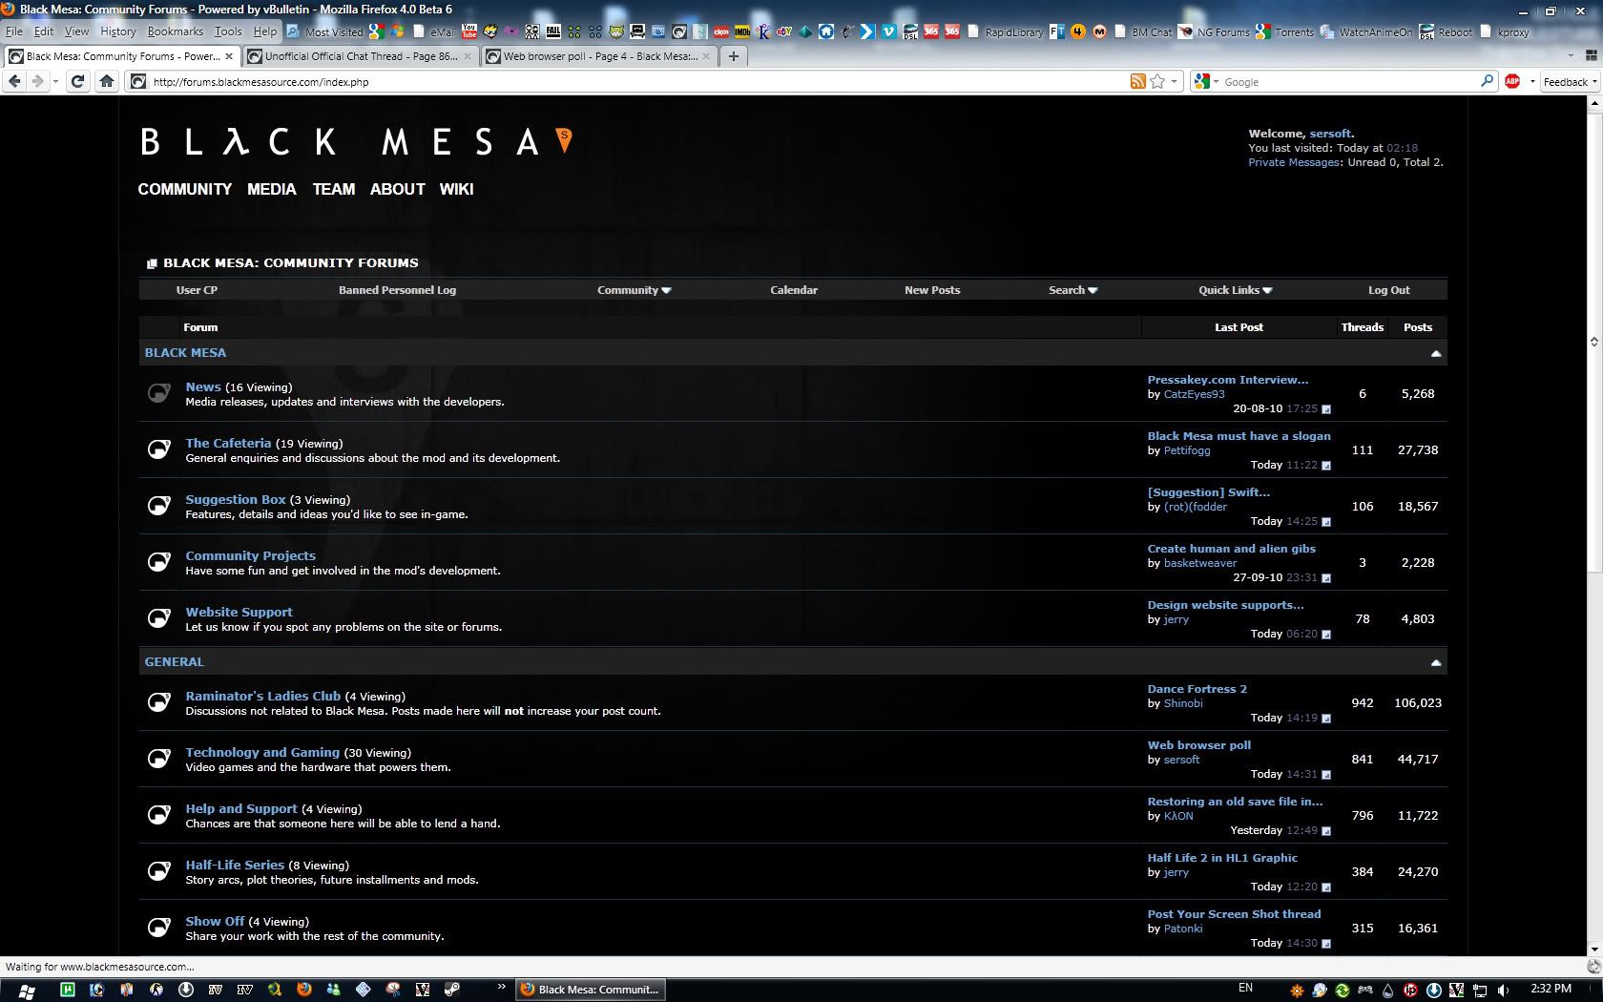1603x1002 pixels.
Task: Open the New Posts link
Action: [932, 290]
